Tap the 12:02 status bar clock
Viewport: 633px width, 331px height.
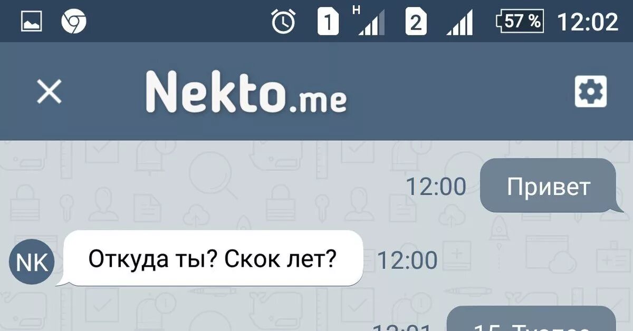pos(588,22)
